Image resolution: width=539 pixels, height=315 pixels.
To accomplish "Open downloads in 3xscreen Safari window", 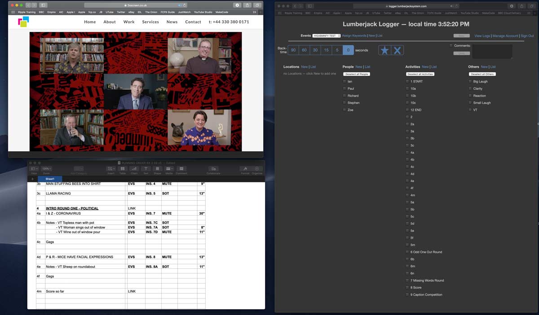I will coord(237,5).
